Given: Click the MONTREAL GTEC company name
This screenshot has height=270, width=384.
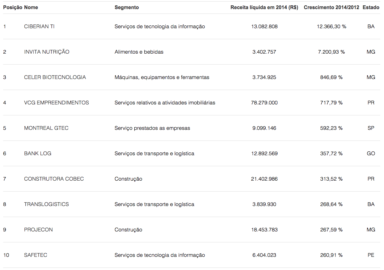Looking at the screenshot, I should click(x=46, y=128).
